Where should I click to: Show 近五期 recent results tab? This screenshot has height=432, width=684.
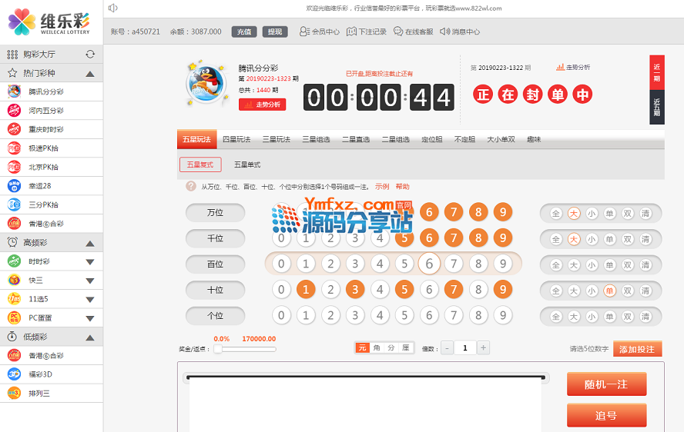[x=657, y=107]
